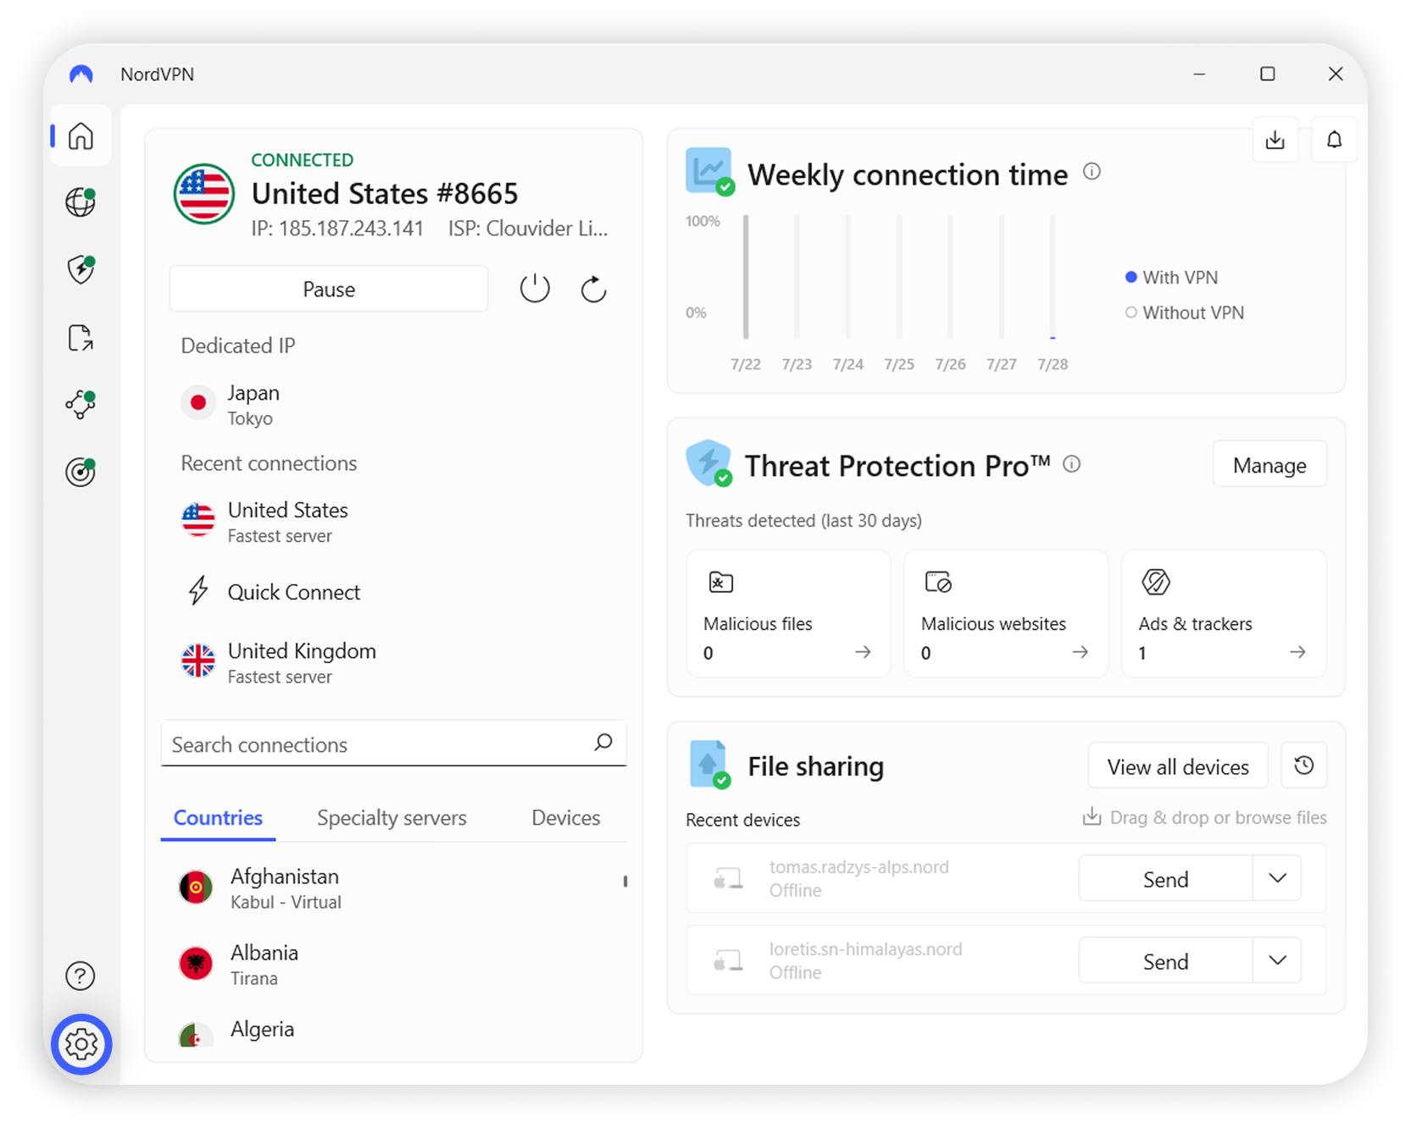Open Threat Protection shield sidebar icon
This screenshot has height=1128, width=1411.
click(x=81, y=269)
